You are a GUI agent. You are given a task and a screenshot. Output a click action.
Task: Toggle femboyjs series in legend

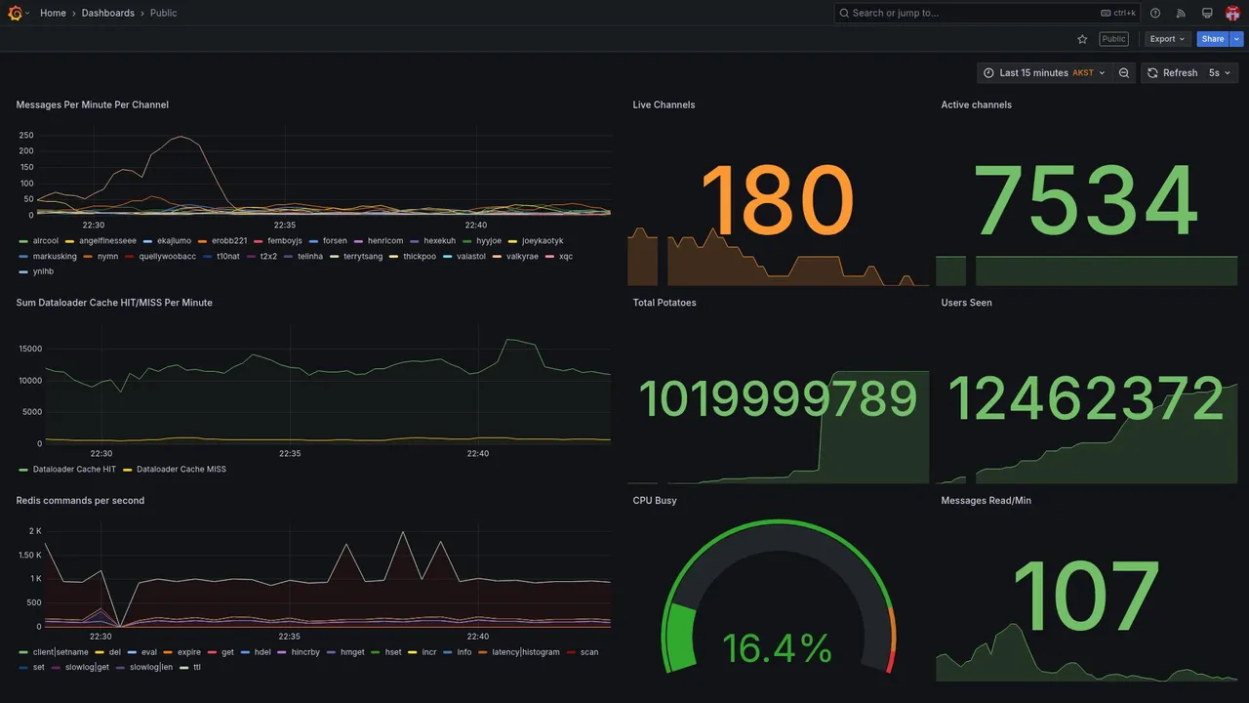point(285,240)
